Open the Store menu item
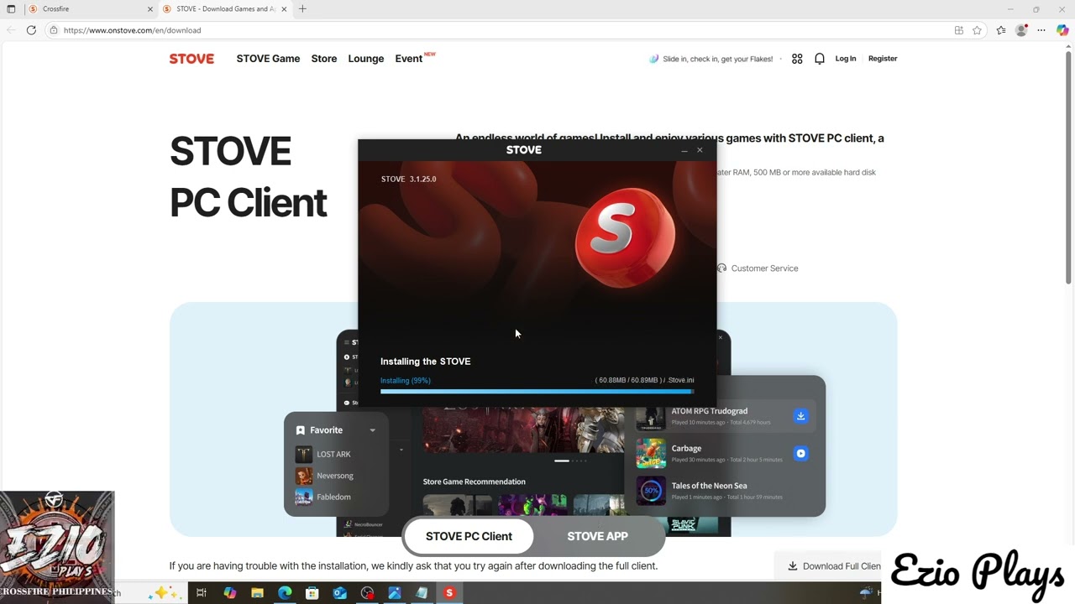 coord(324,59)
